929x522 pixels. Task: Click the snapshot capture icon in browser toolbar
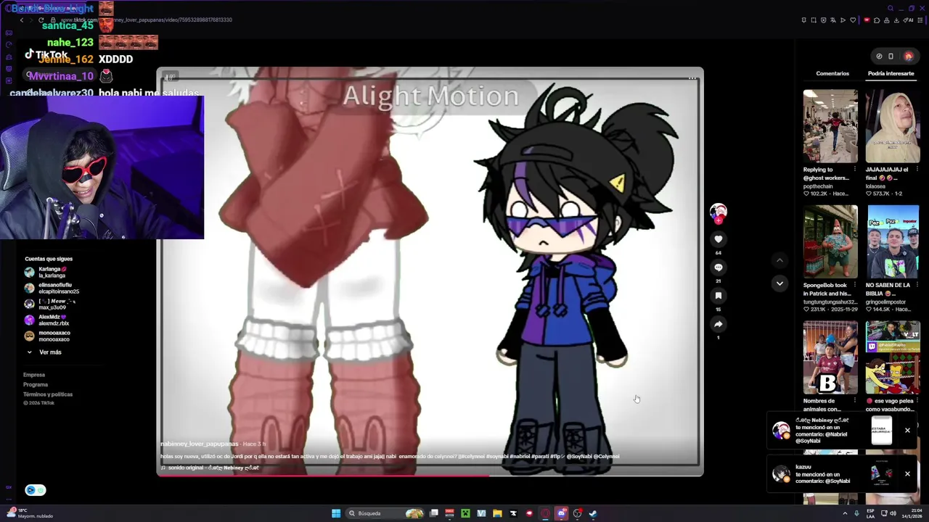click(814, 20)
